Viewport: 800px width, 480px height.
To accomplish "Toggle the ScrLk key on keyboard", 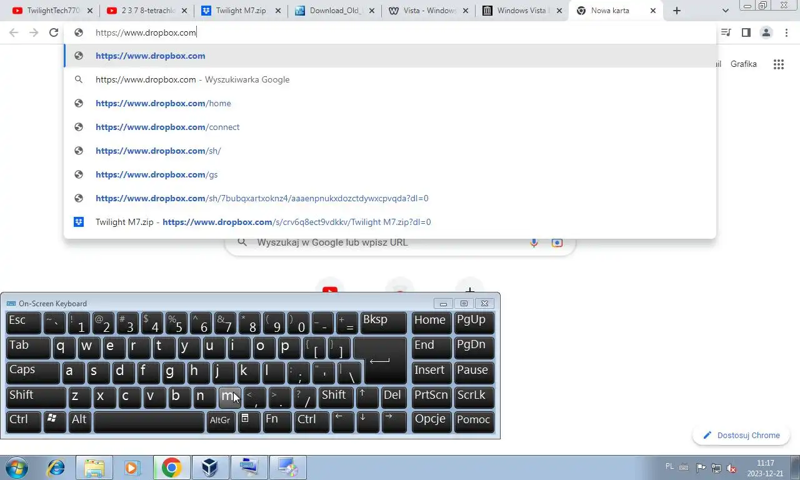I will coord(473,397).
